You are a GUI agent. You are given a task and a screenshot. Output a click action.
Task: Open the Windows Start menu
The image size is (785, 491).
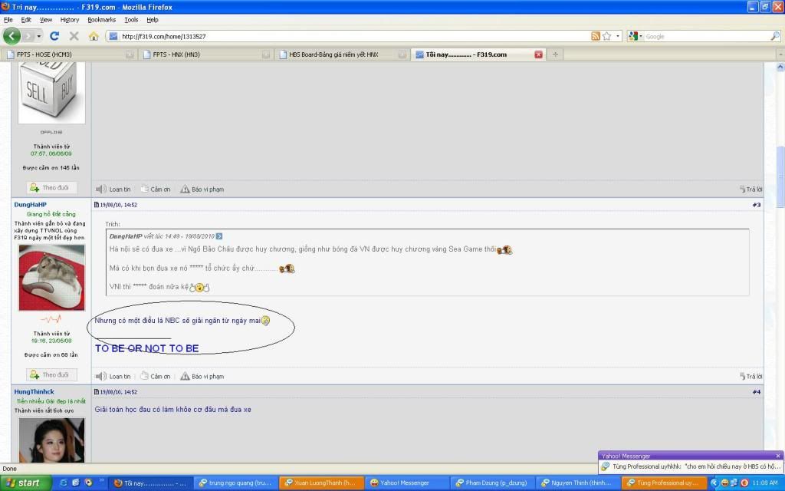click(25, 483)
